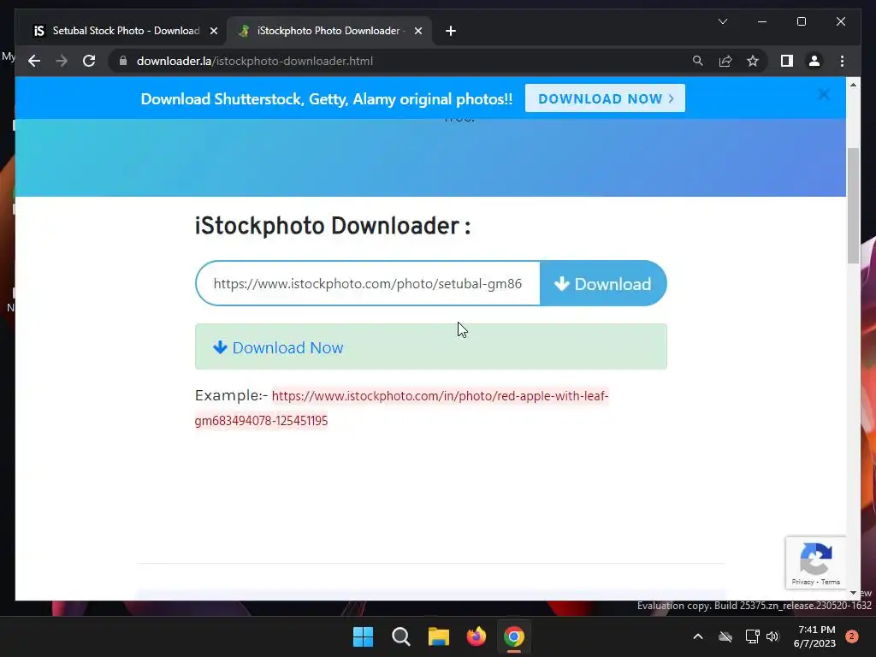Click the Chrome taskbar icon
Viewport: 876px width, 657px height.
[514, 636]
